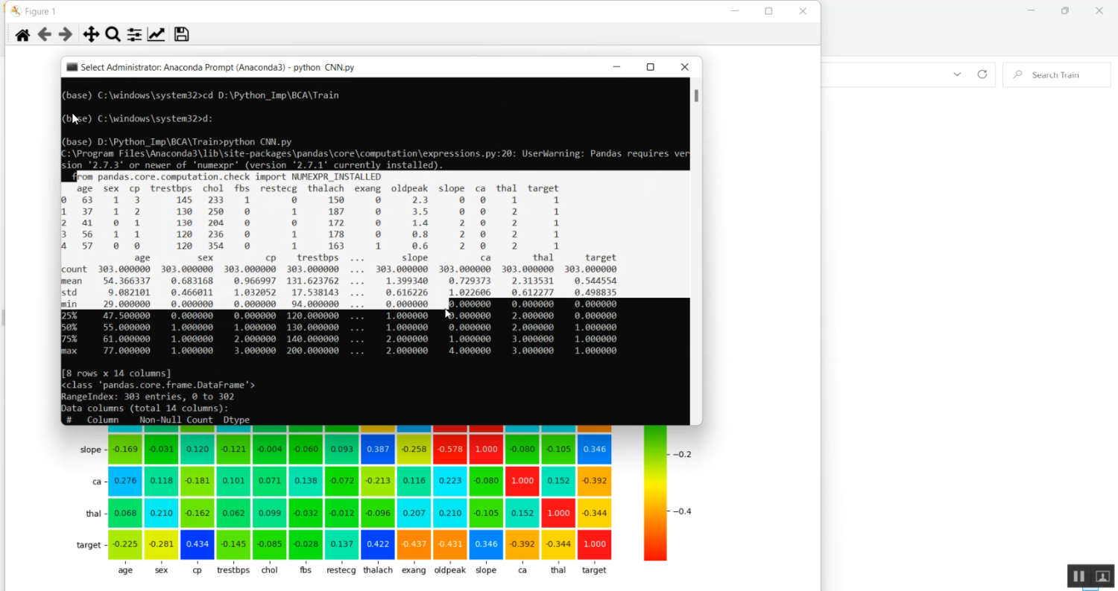The image size is (1118, 591).
Task: Maximize the Anaconda Prompt window
Action: click(x=650, y=67)
